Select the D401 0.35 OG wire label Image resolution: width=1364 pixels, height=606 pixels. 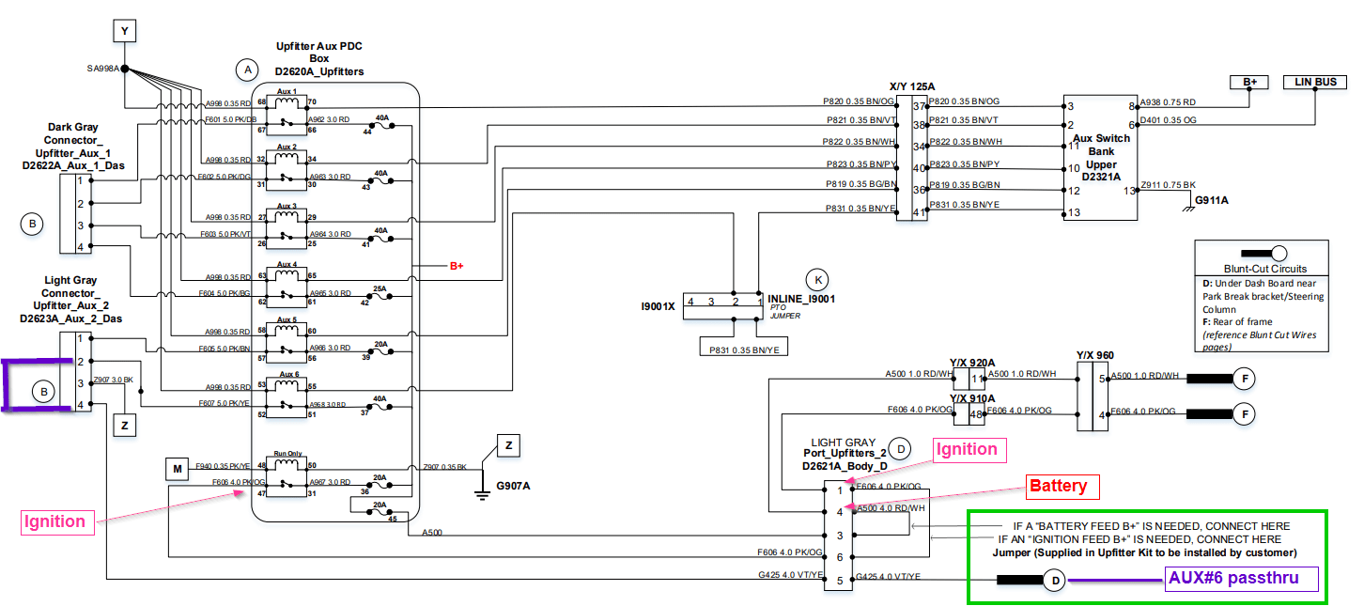pos(1168,120)
